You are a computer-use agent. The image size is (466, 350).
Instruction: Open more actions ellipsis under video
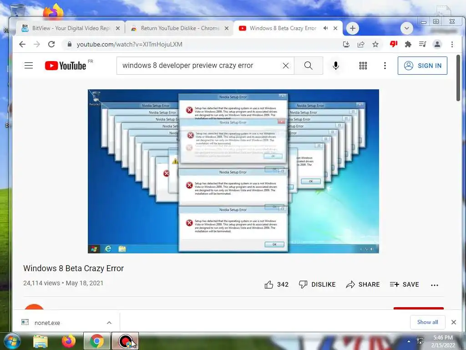[x=435, y=285]
